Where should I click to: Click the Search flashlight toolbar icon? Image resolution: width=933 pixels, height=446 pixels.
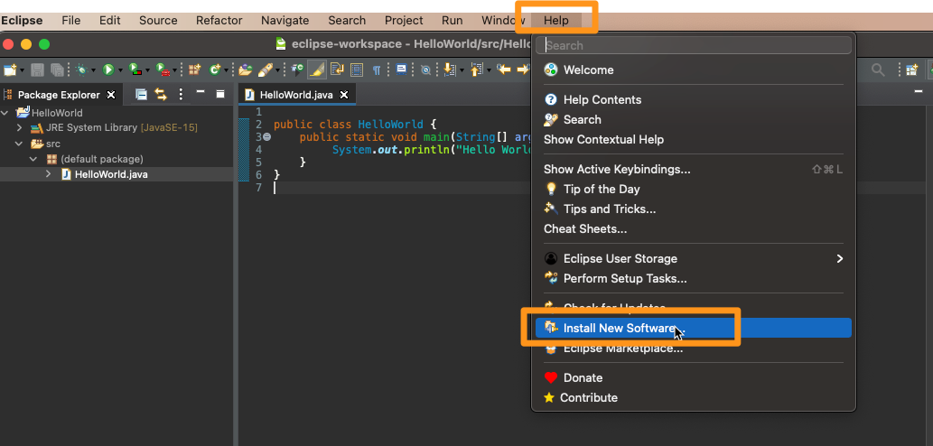[266, 70]
